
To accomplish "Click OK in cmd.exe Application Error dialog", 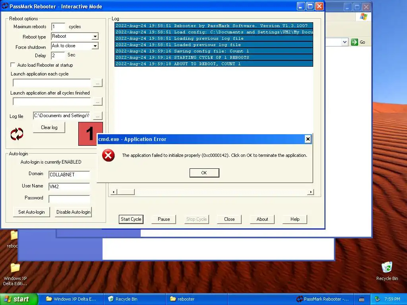I will tap(204, 173).
